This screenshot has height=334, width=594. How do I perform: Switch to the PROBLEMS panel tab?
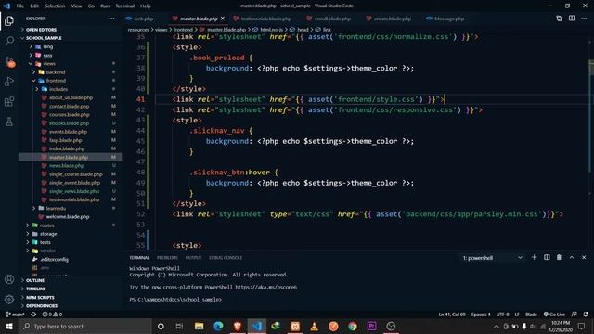coord(167,258)
